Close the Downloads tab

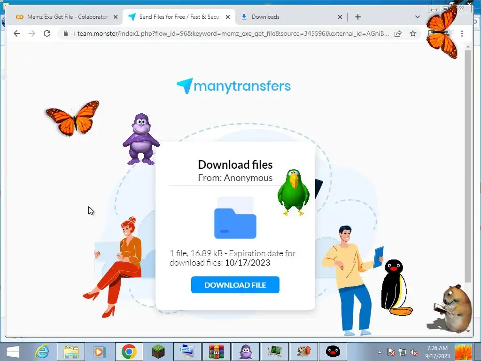click(x=340, y=17)
